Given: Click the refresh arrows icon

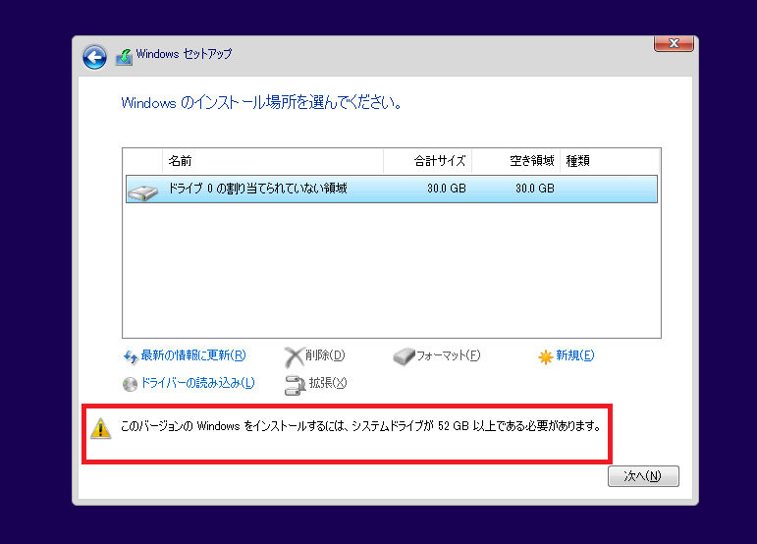Looking at the screenshot, I should [x=131, y=356].
